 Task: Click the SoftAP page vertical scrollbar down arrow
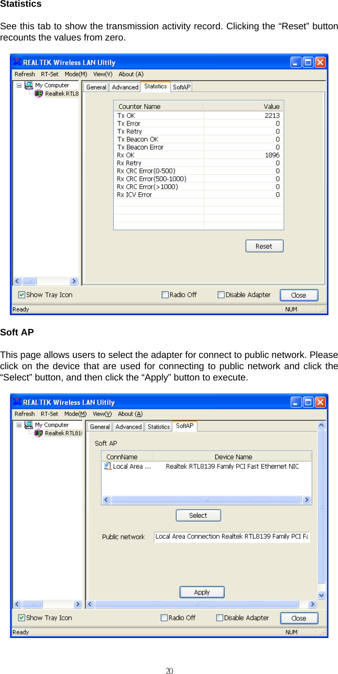(321, 595)
